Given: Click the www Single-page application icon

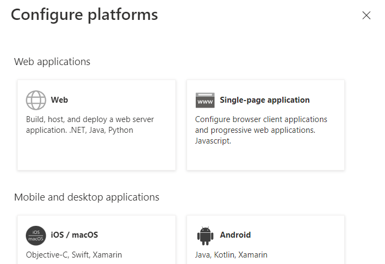Looking at the screenshot, I should coord(205,100).
